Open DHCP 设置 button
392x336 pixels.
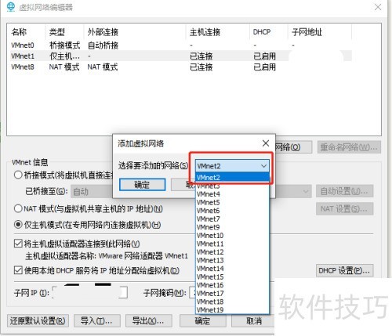click(344, 271)
